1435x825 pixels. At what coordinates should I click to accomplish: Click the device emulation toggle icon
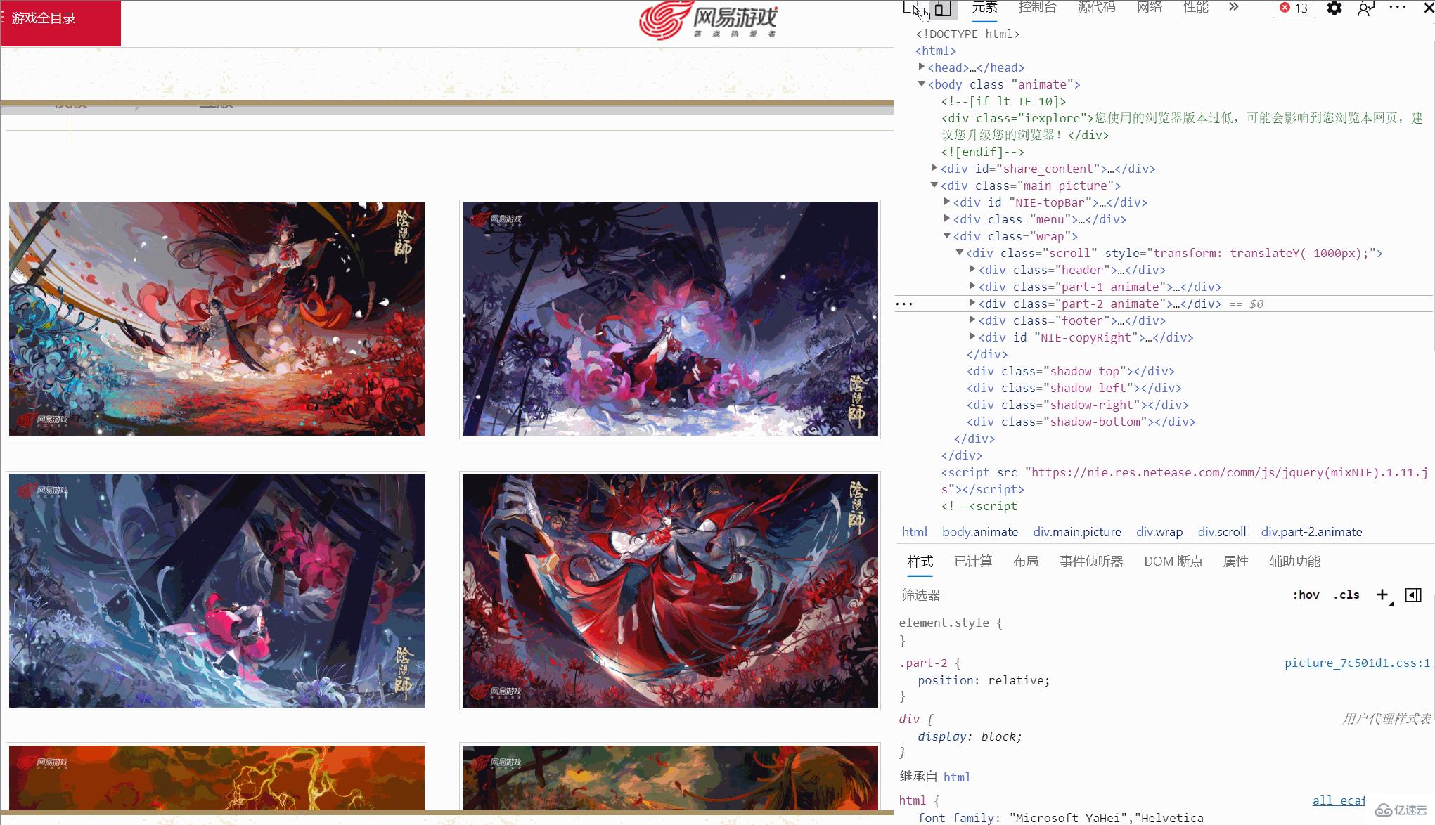(941, 8)
